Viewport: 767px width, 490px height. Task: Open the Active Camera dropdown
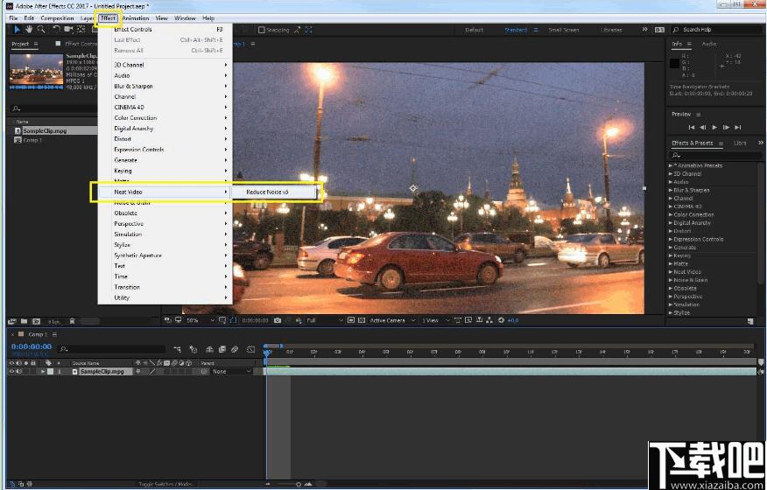(393, 320)
